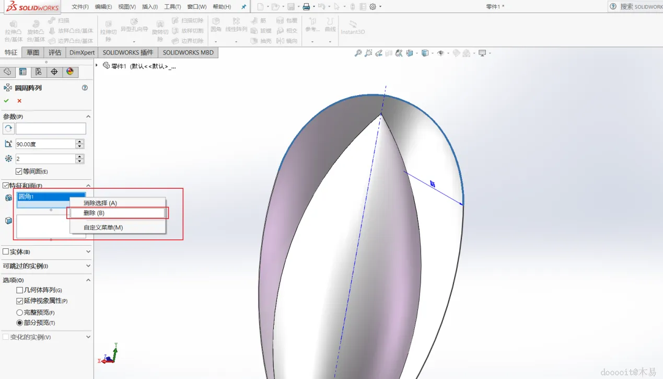The height and width of the screenshot is (379, 663).
Task: Choose 删除 (B) from context menu
Action: [117, 213]
